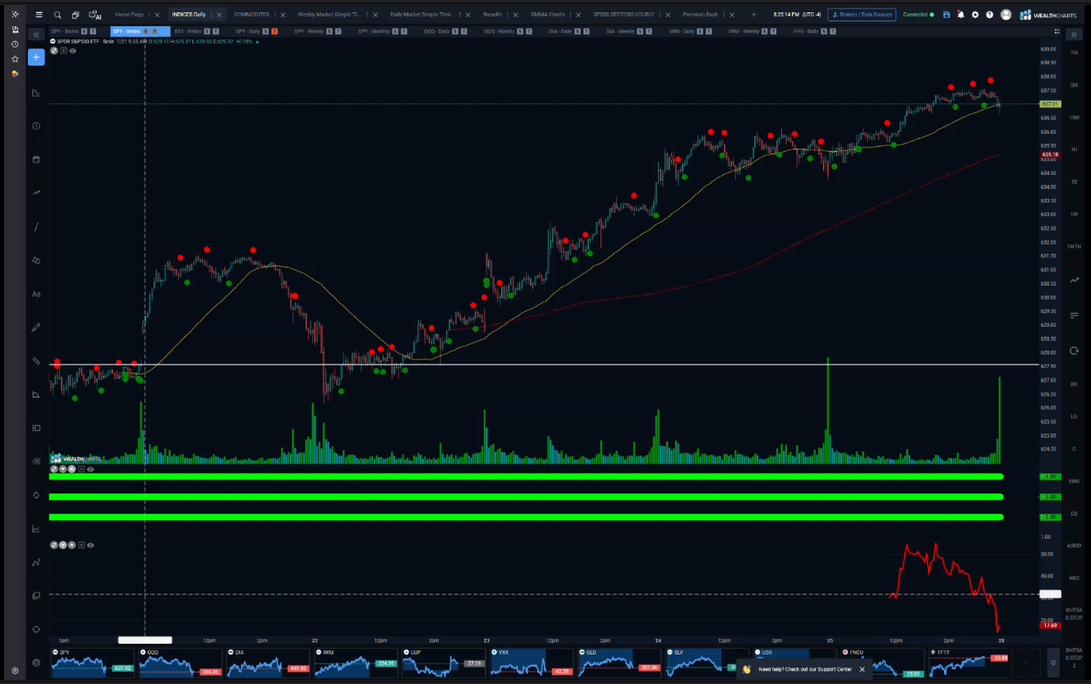Open the settings gear in top bar

[x=975, y=15]
